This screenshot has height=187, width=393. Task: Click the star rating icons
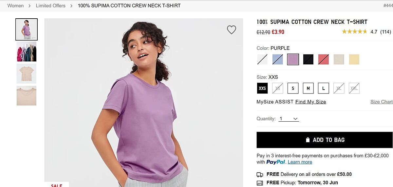[x=354, y=32]
